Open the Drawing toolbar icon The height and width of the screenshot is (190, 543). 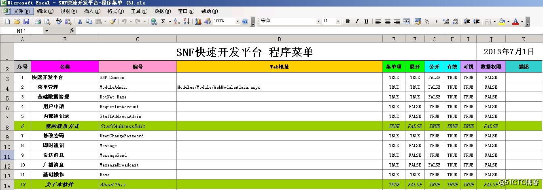tap(207, 21)
